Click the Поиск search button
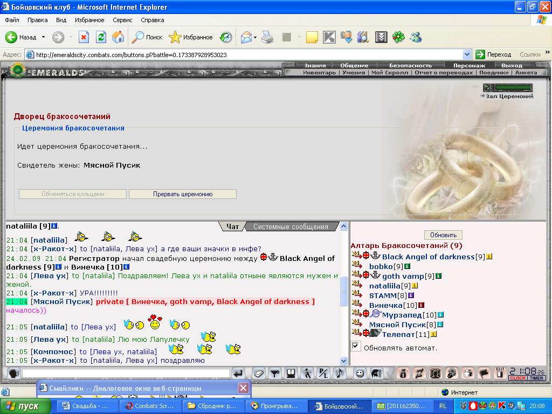 [147, 37]
